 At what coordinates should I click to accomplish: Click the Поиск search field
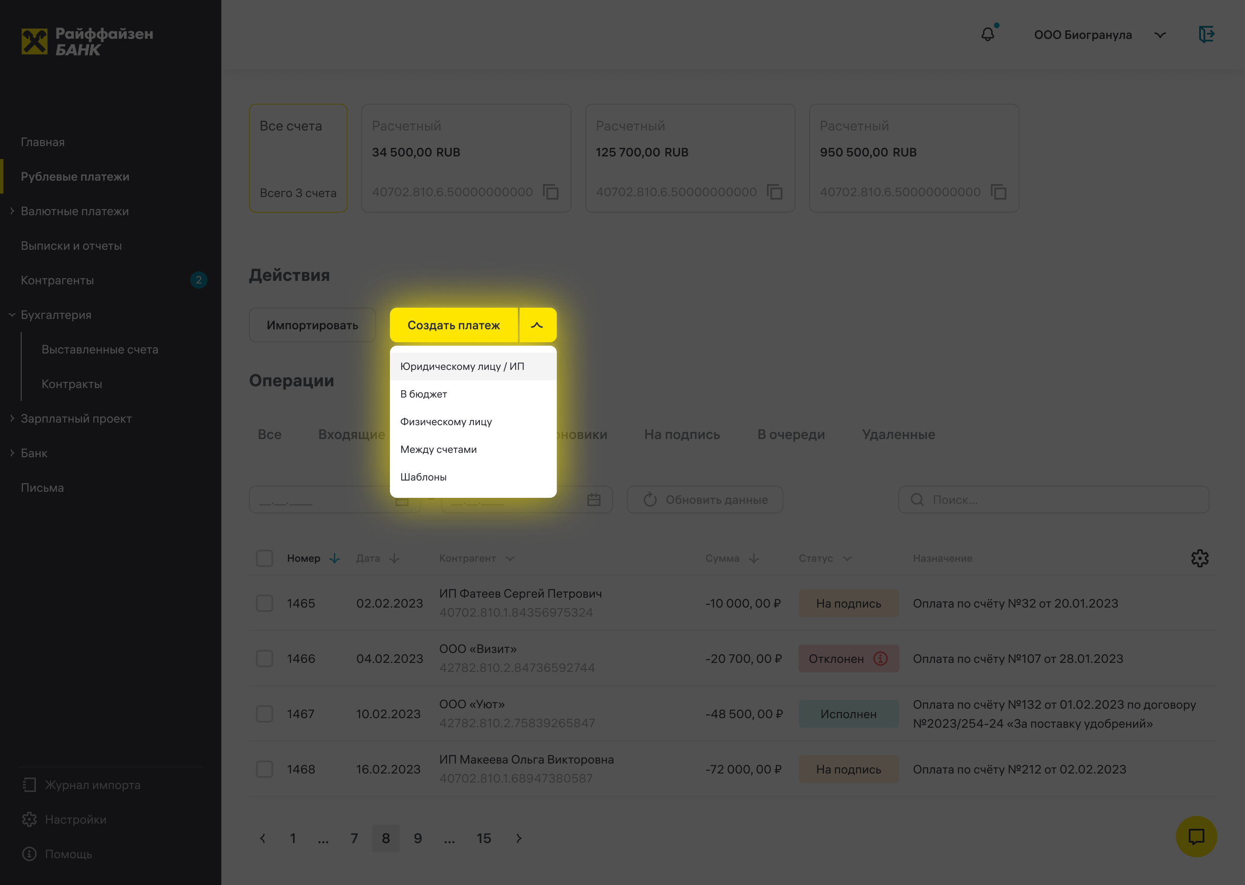1053,500
